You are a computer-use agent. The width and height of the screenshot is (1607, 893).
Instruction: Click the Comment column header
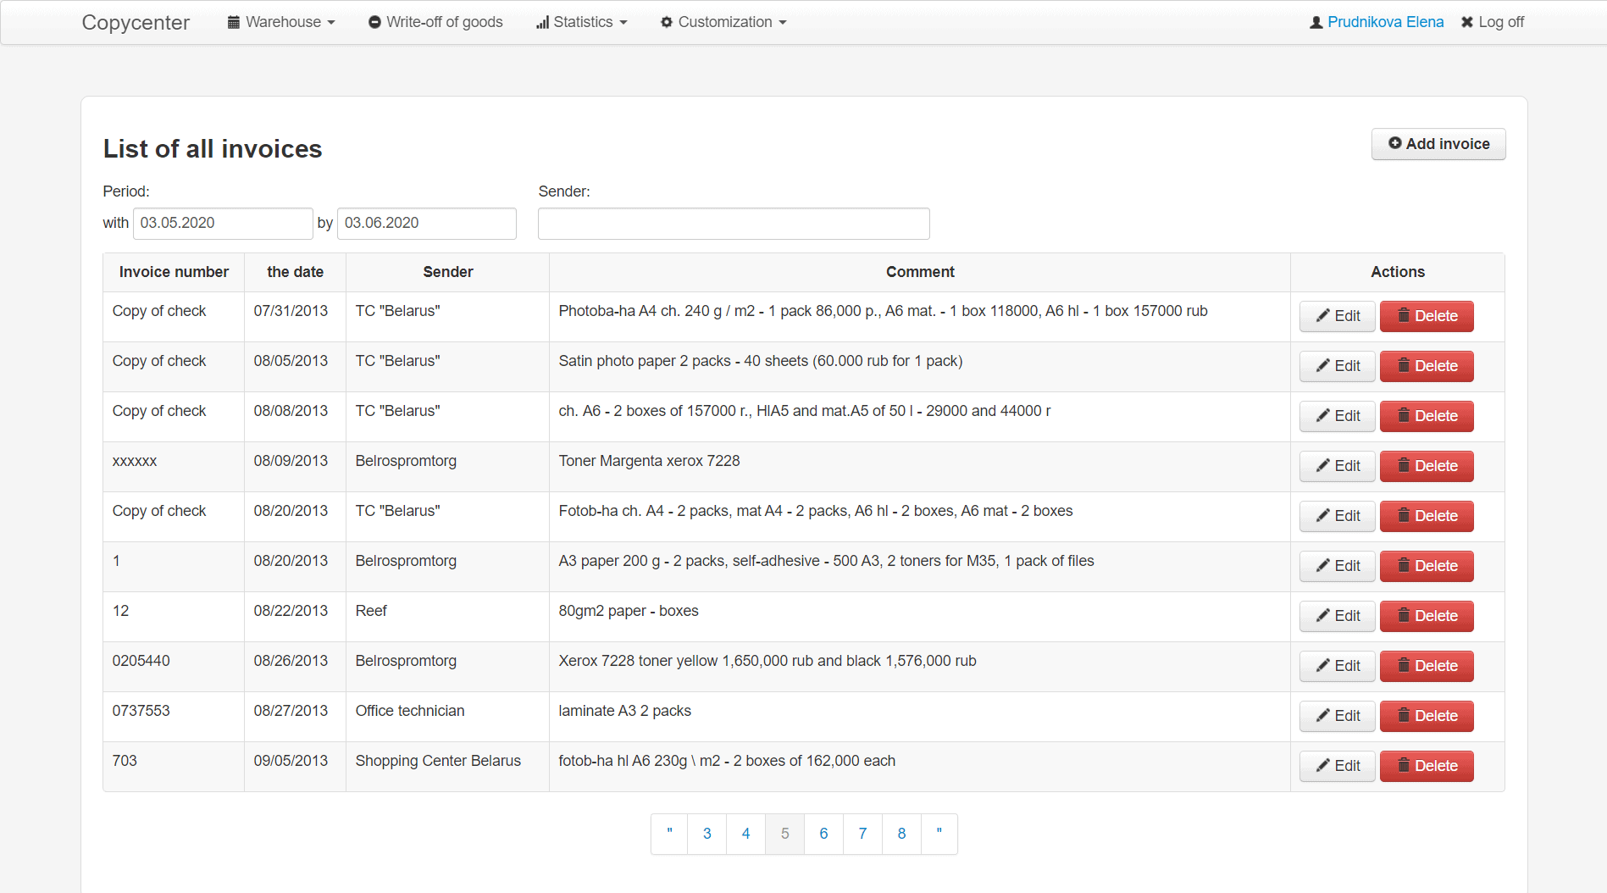click(920, 272)
